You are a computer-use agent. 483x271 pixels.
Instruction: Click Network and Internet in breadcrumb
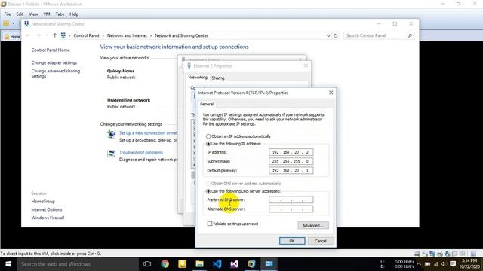(127, 35)
